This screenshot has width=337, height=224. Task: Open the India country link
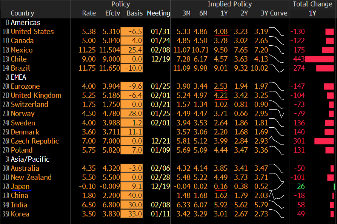pyautogui.click(x=19, y=205)
